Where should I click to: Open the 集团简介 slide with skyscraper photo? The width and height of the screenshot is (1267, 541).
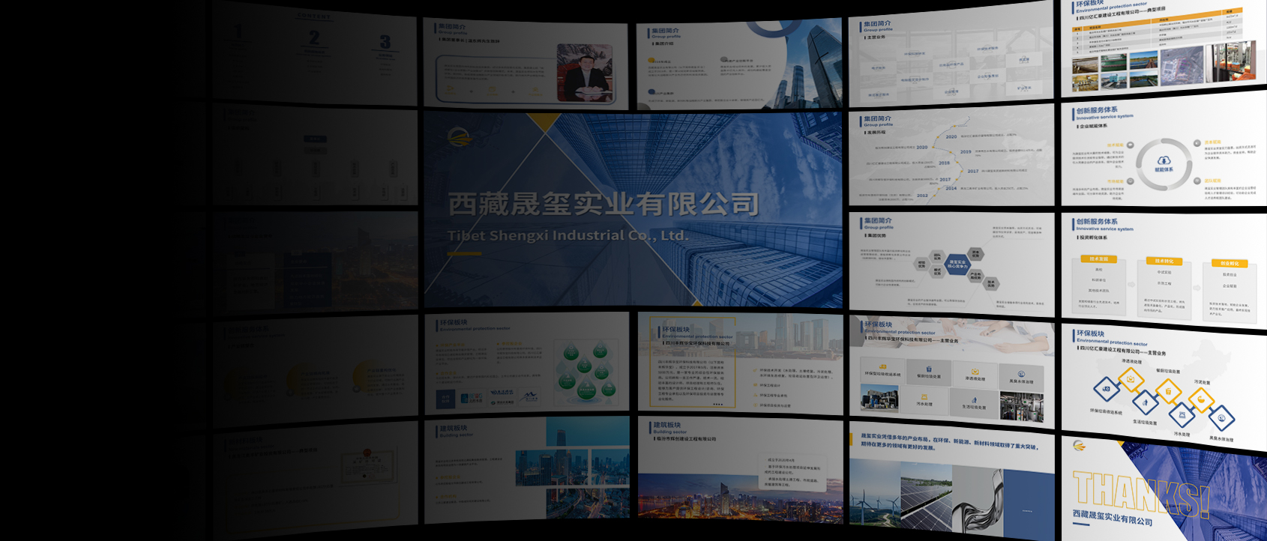tap(740, 65)
